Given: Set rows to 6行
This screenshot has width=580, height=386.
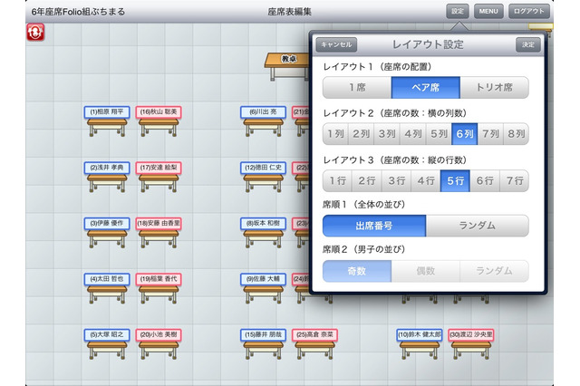Looking at the screenshot, I should point(485,181).
